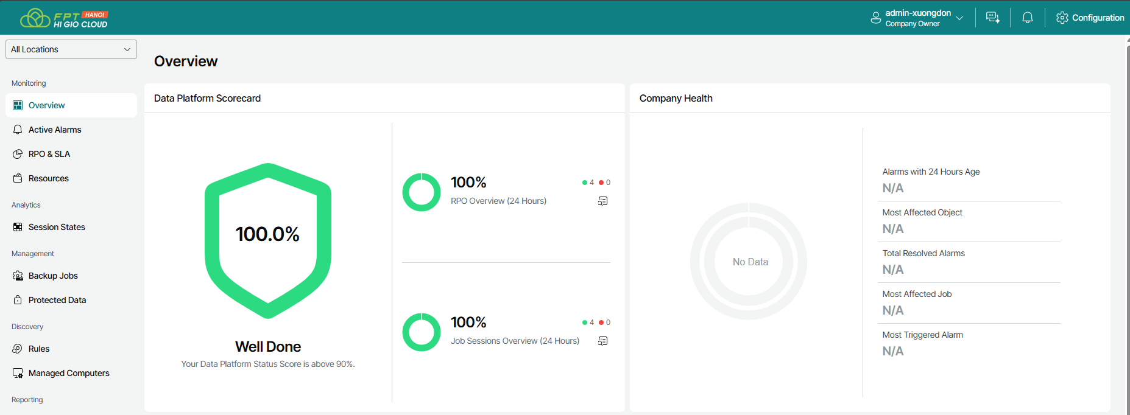Screen dimensions: 1130x415
Task: Click the Protected Data lock icon
Action: click(18, 300)
